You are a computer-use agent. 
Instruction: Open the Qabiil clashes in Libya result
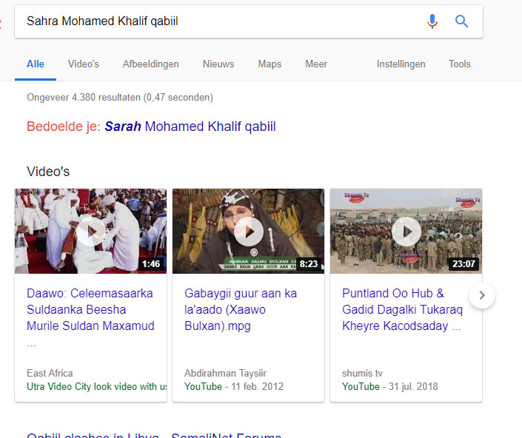pos(154,435)
